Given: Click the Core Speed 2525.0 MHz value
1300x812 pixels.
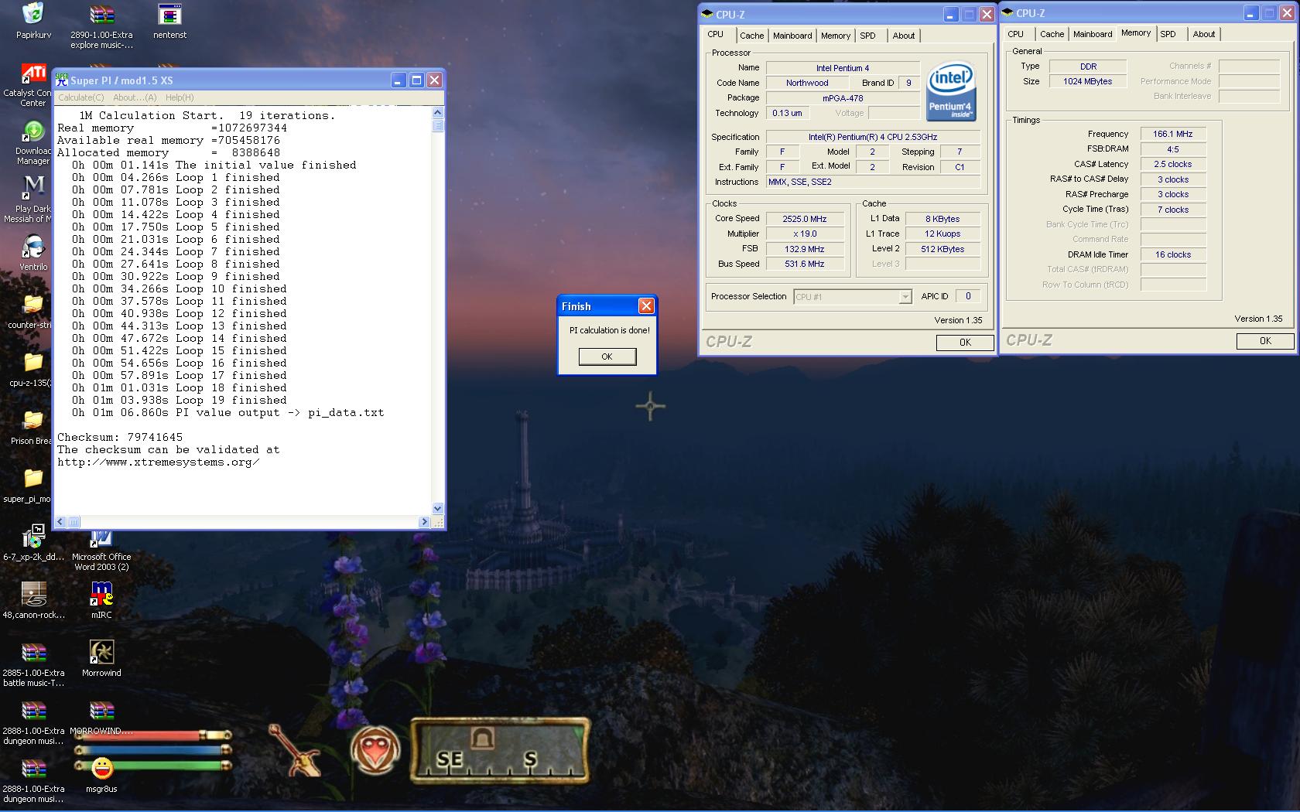Looking at the screenshot, I should point(805,219).
